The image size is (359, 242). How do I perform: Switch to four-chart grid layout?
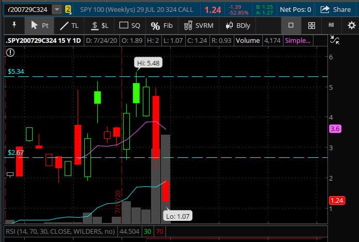[x=311, y=25]
